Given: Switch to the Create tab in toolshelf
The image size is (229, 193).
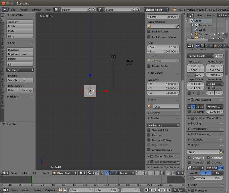Looking at the screenshot, I should [x=2, y=28].
